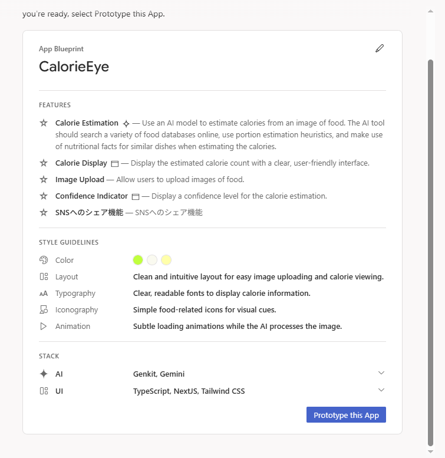Click the Color label in Style Guidelines
Screen dimensions: 445x458
click(x=64, y=260)
